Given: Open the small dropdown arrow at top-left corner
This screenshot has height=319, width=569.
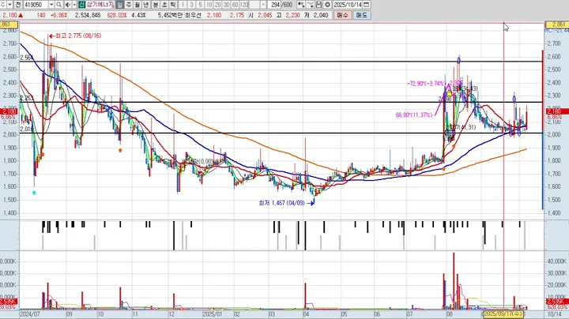Looking at the screenshot, I should [9, 5].
